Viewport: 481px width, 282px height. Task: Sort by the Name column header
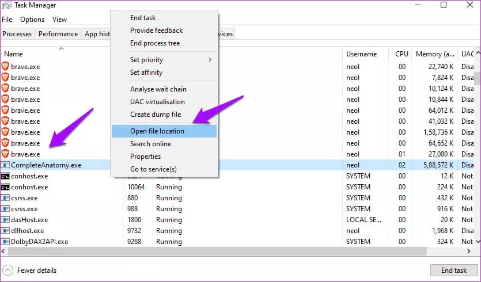click(x=13, y=54)
